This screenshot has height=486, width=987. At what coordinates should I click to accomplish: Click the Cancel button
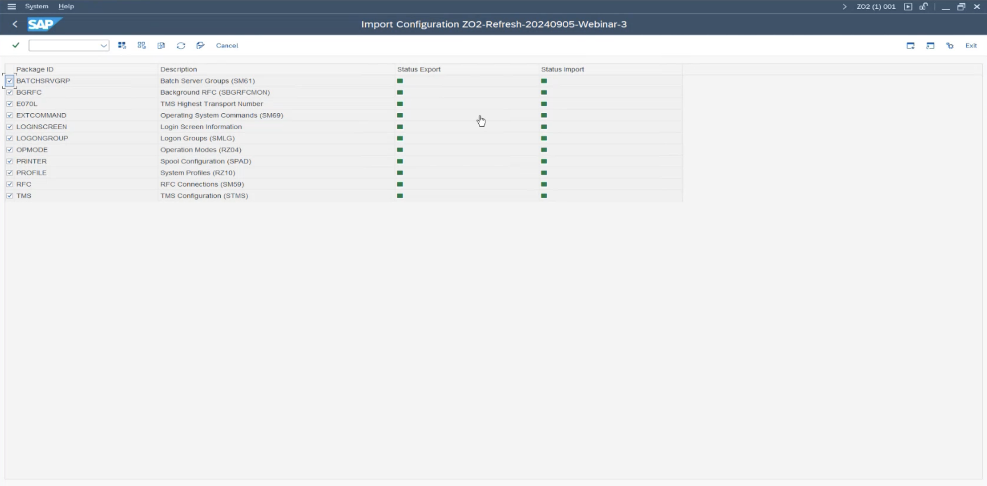tap(227, 45)
